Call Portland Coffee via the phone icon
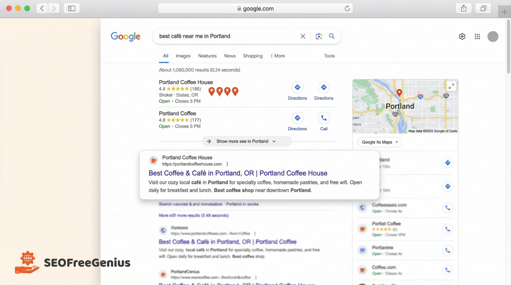 323,118
